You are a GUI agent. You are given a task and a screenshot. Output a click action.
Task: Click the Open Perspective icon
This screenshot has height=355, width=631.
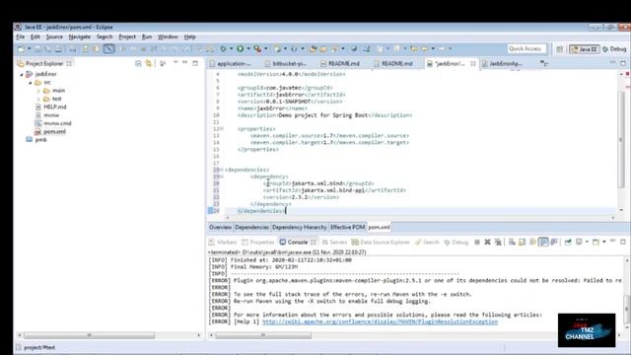coord(559,49)
